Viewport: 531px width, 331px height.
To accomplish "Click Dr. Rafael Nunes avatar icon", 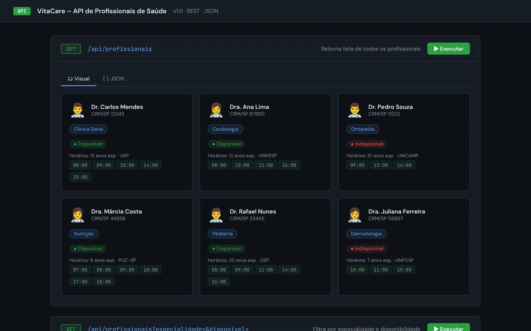I will 216,214.
